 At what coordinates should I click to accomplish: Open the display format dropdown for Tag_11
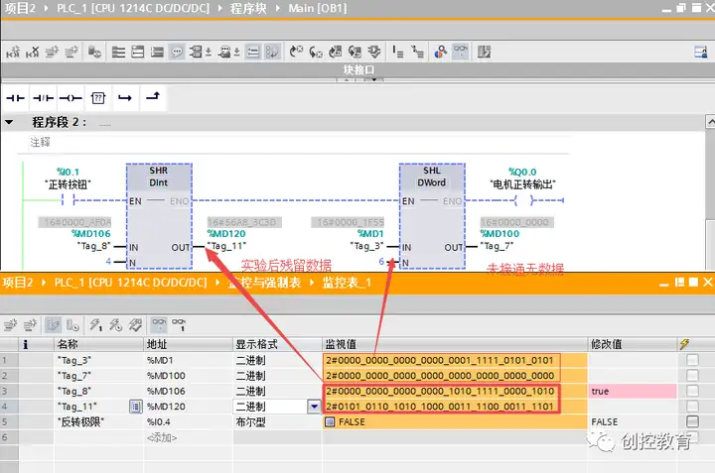point(314,407)
